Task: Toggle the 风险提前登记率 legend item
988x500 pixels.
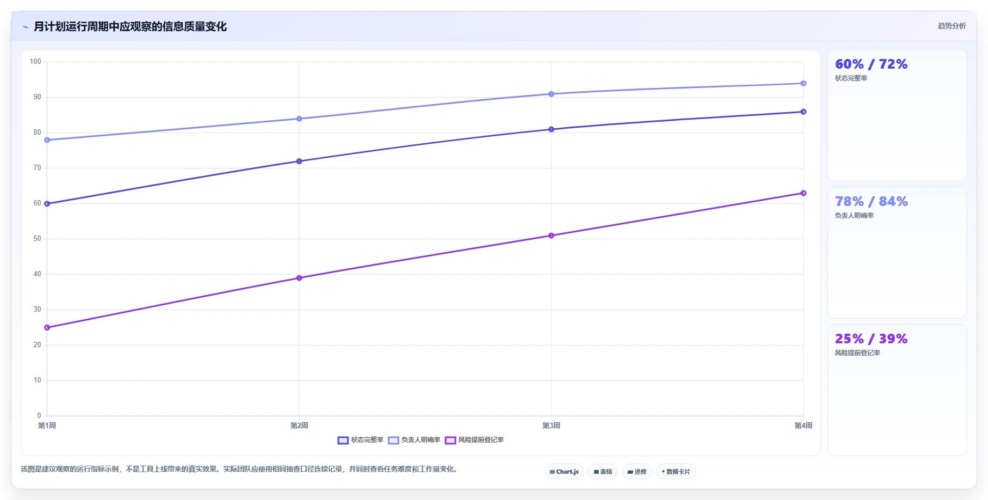Action: coord(475,440)
